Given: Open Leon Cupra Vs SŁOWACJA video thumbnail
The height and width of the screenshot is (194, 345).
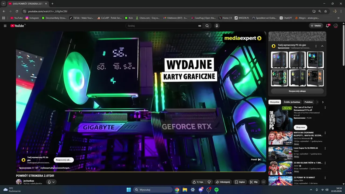Looking at the screenshot, I should tap(280, 153).
